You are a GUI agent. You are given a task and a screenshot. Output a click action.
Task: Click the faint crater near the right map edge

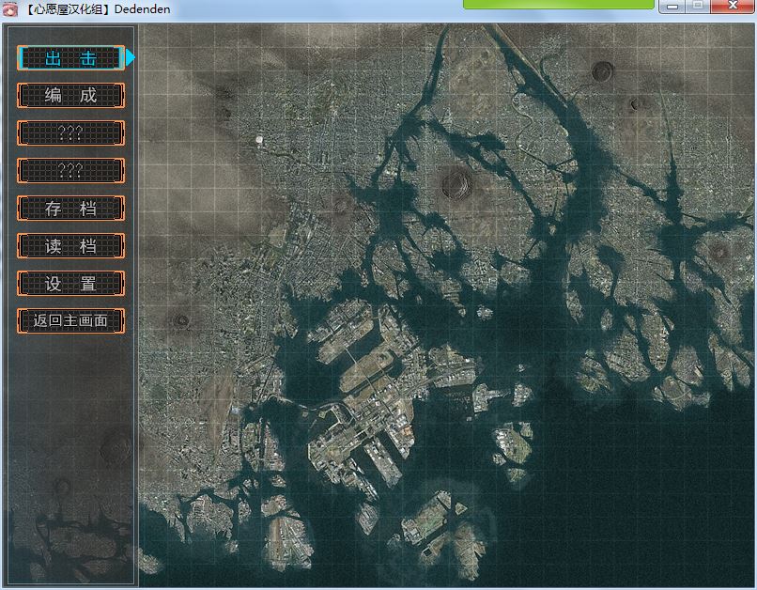point(718,249)
